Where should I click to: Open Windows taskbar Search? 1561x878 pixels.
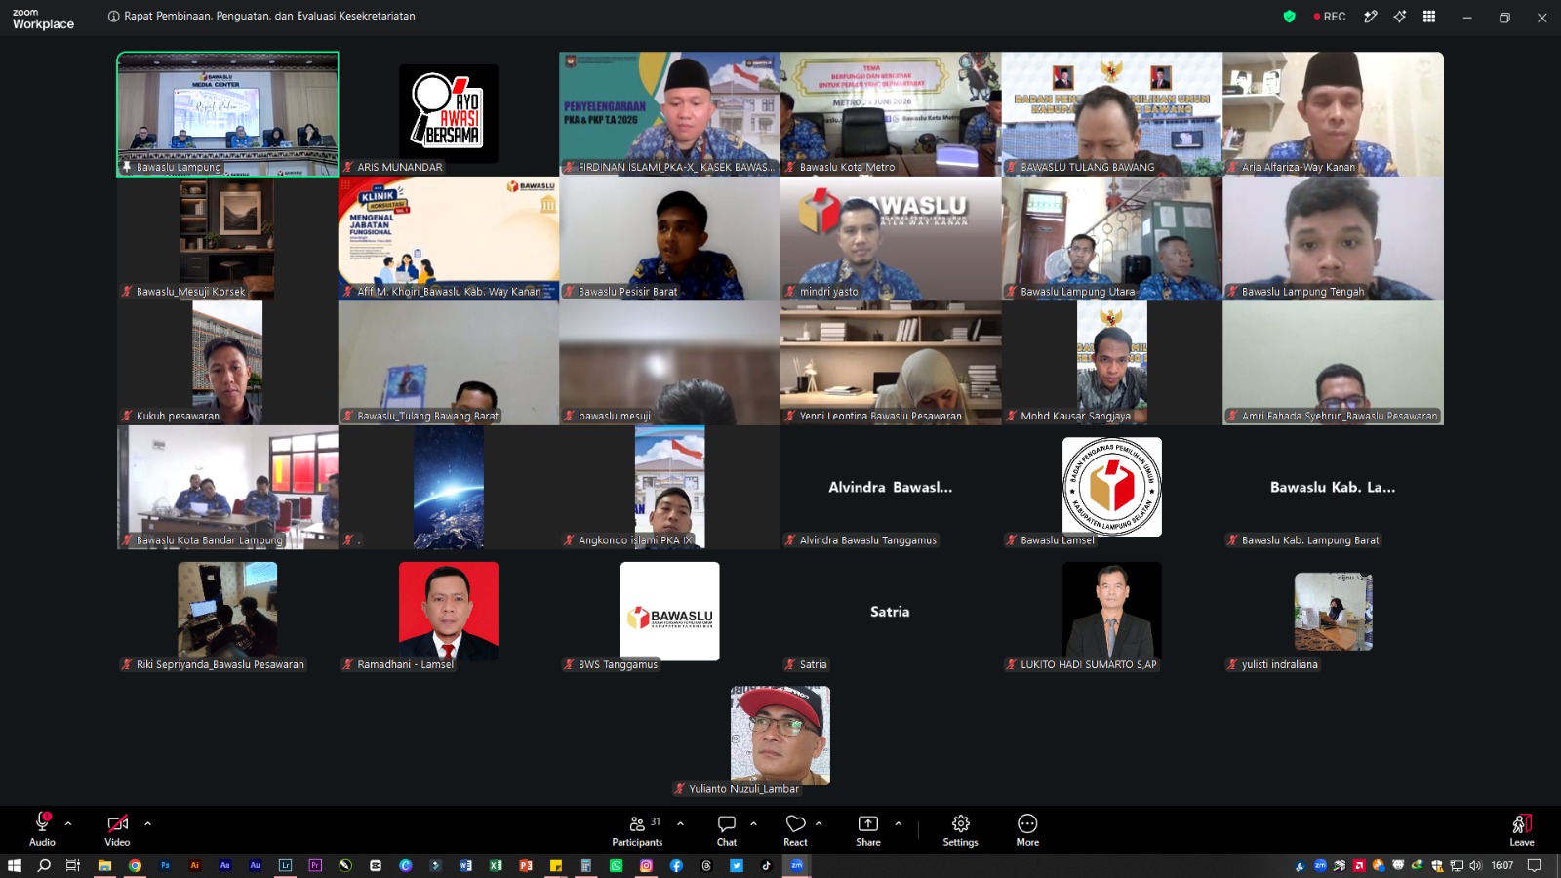click(x=44, y=865)
